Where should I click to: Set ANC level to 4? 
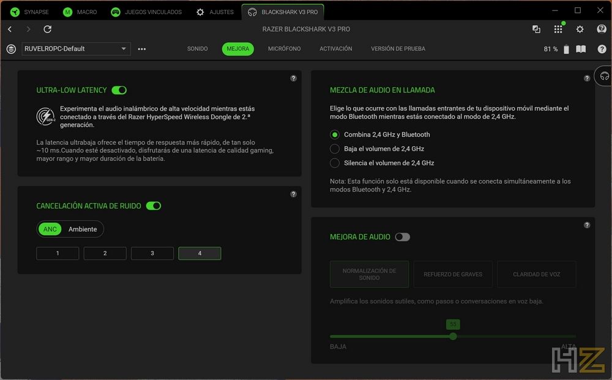[200, 253]
